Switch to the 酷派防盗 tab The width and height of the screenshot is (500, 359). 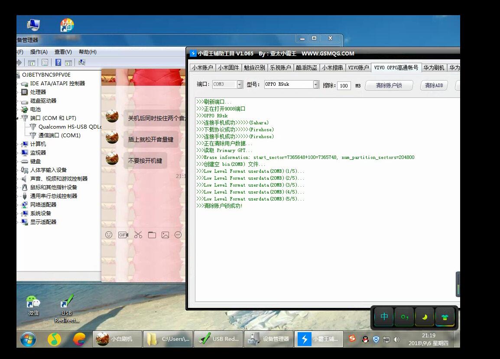click(307, 68)
